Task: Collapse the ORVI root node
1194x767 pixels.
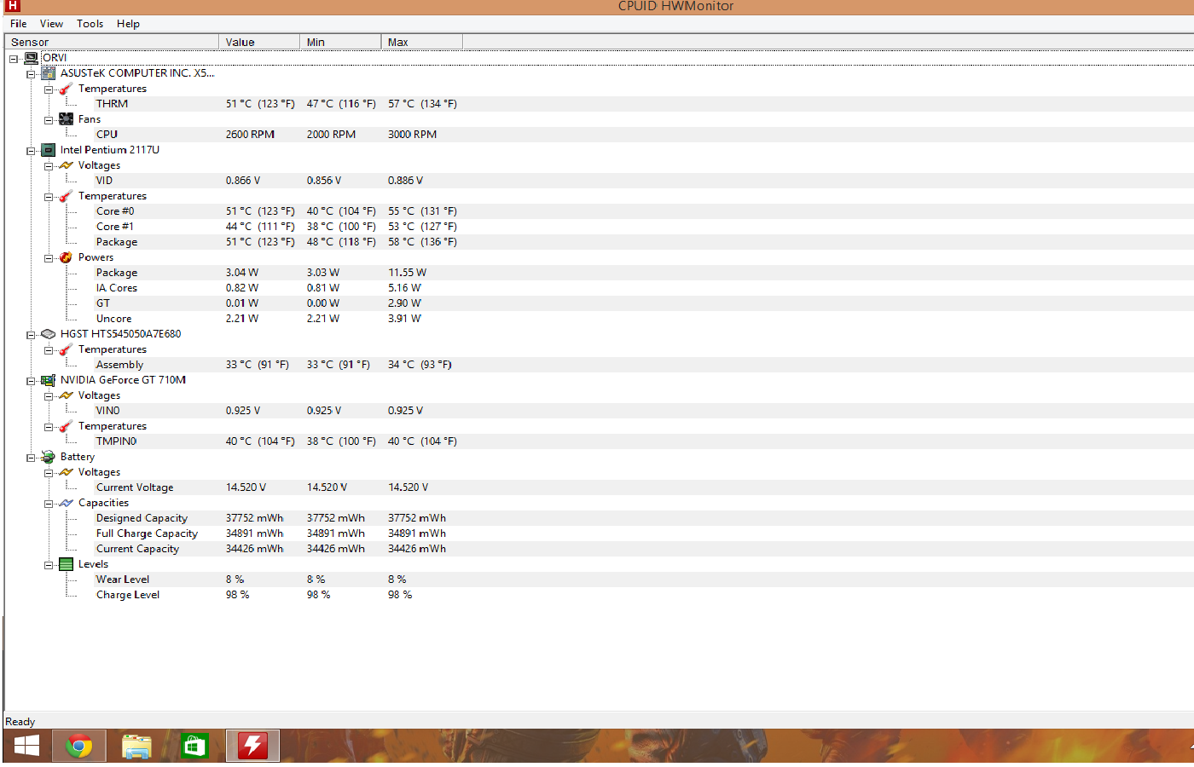Action: click(14, 59)
